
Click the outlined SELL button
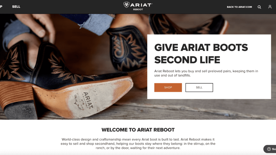199,88
